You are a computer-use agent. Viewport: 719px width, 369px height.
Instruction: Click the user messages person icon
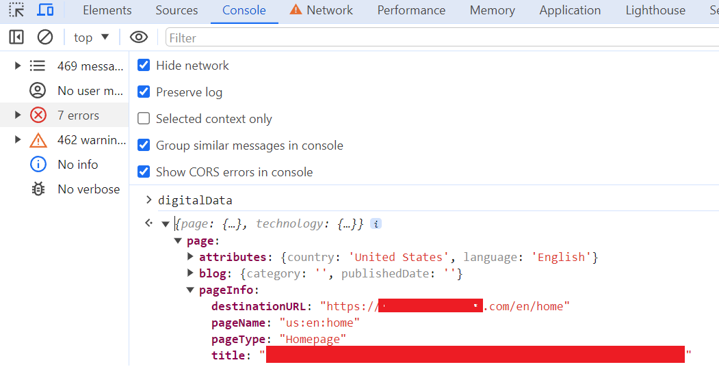[38, 91]
